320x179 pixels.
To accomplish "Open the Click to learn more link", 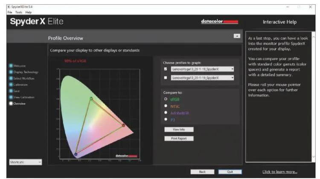I will tap(280, 172).
